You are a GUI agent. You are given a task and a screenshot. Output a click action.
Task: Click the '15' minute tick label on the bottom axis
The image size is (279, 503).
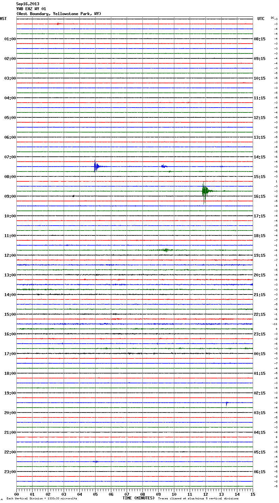[253, 494]
